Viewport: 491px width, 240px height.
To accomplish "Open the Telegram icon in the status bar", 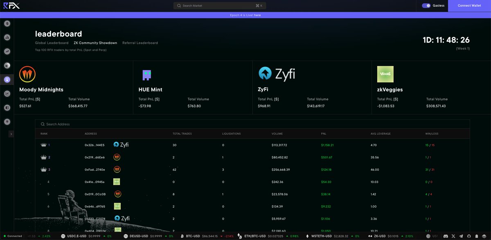I will pyautogui.click(x=461, y=236).
